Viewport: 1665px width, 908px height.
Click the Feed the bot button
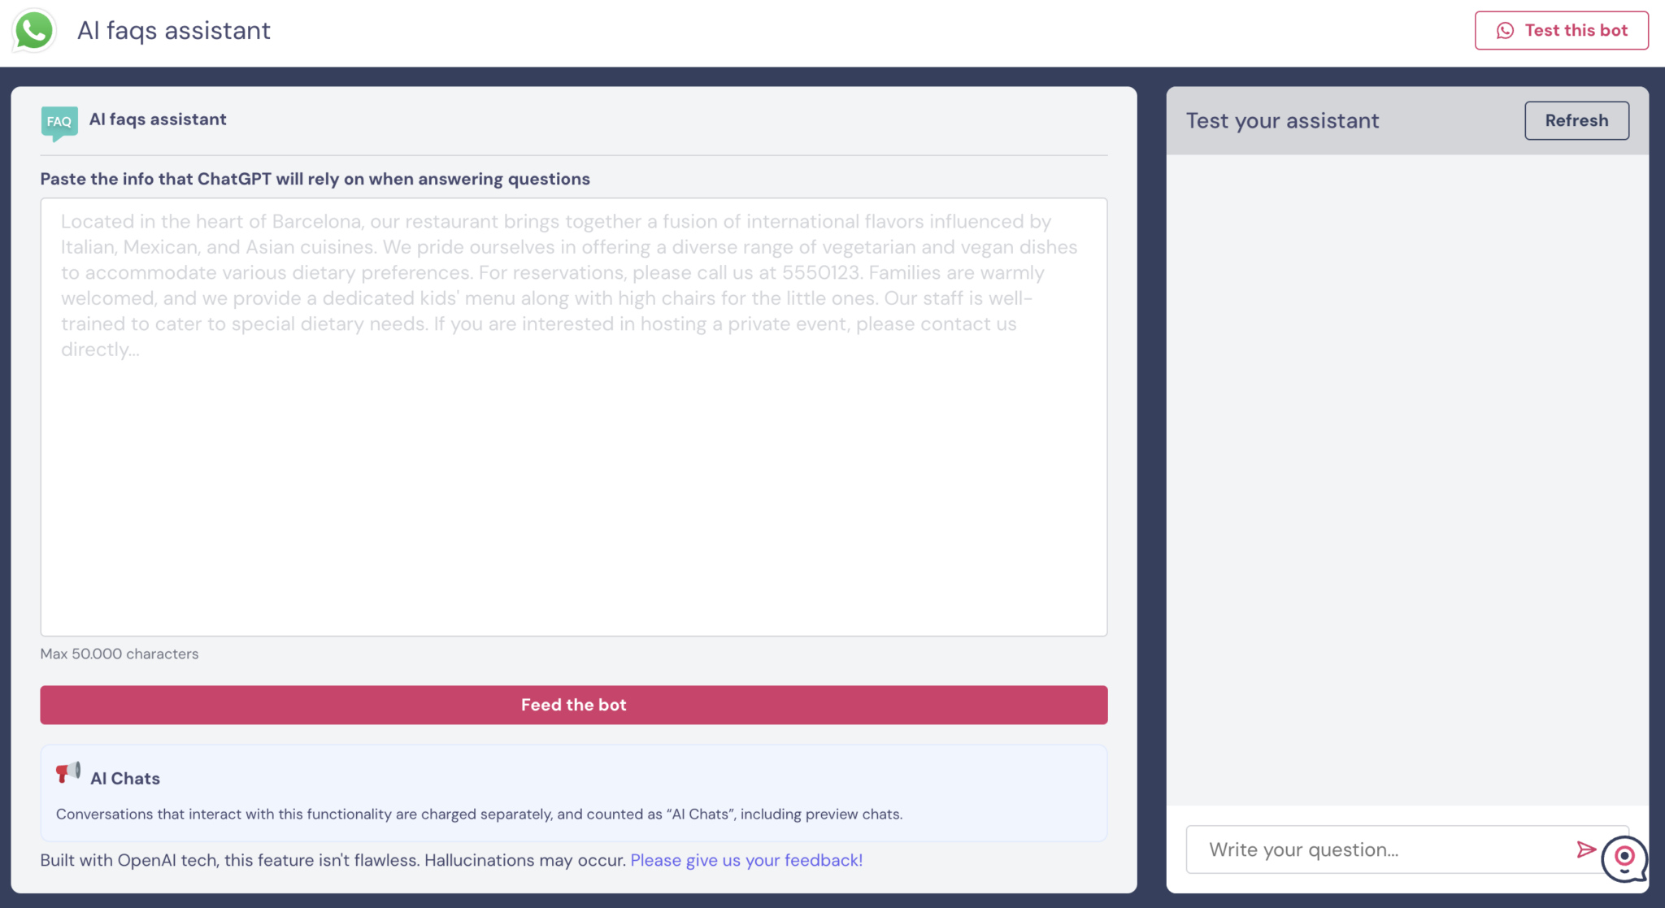pyautogui.click(x=573, y=705)
